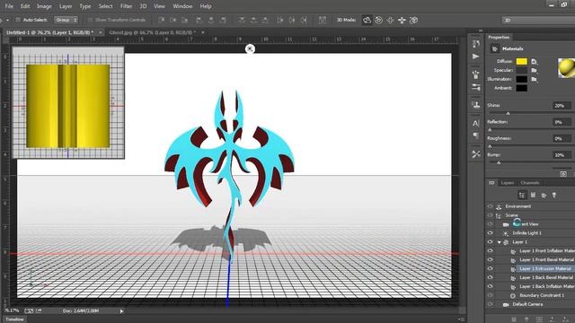575x323 pixels.
Task: Filter 3D panel by lights
Action: (554, 196)
